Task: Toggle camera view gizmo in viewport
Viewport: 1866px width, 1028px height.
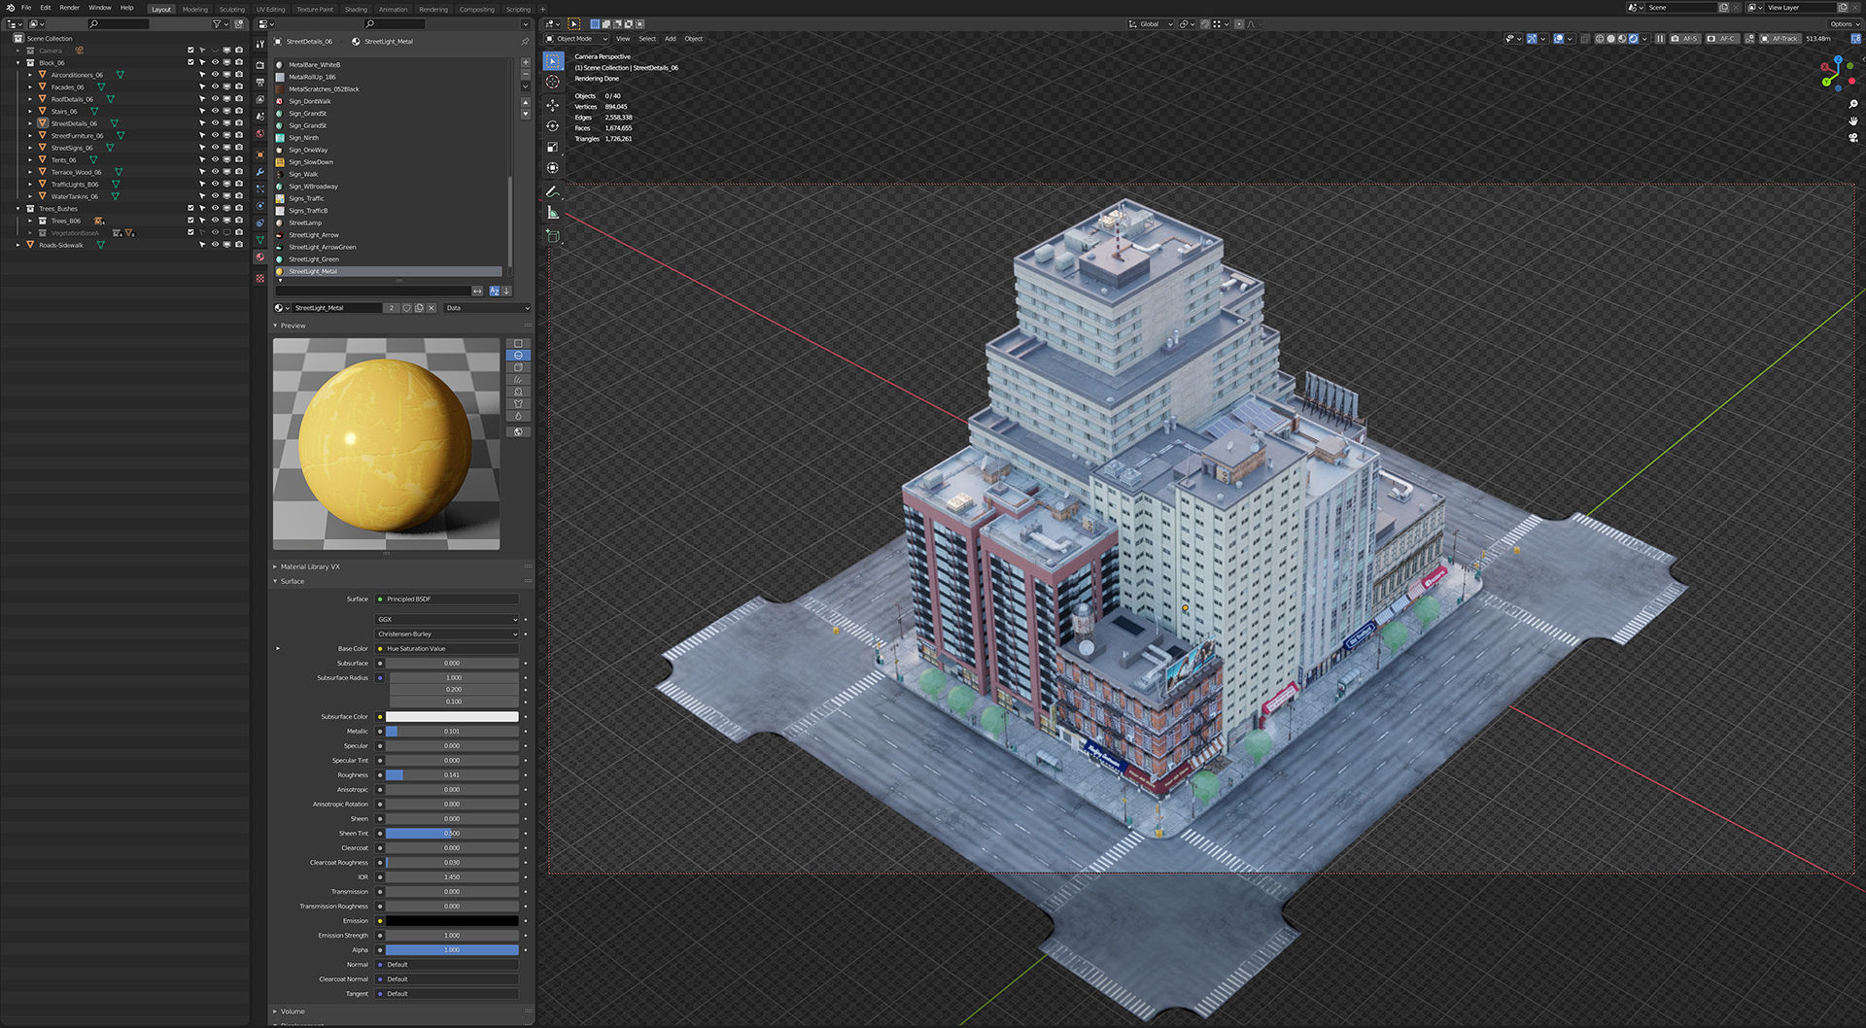Action: click(1853, 138)
